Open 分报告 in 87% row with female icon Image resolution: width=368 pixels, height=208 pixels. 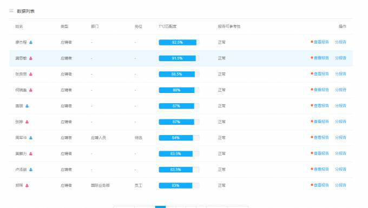pyautogui.click(x=340, y=122)
